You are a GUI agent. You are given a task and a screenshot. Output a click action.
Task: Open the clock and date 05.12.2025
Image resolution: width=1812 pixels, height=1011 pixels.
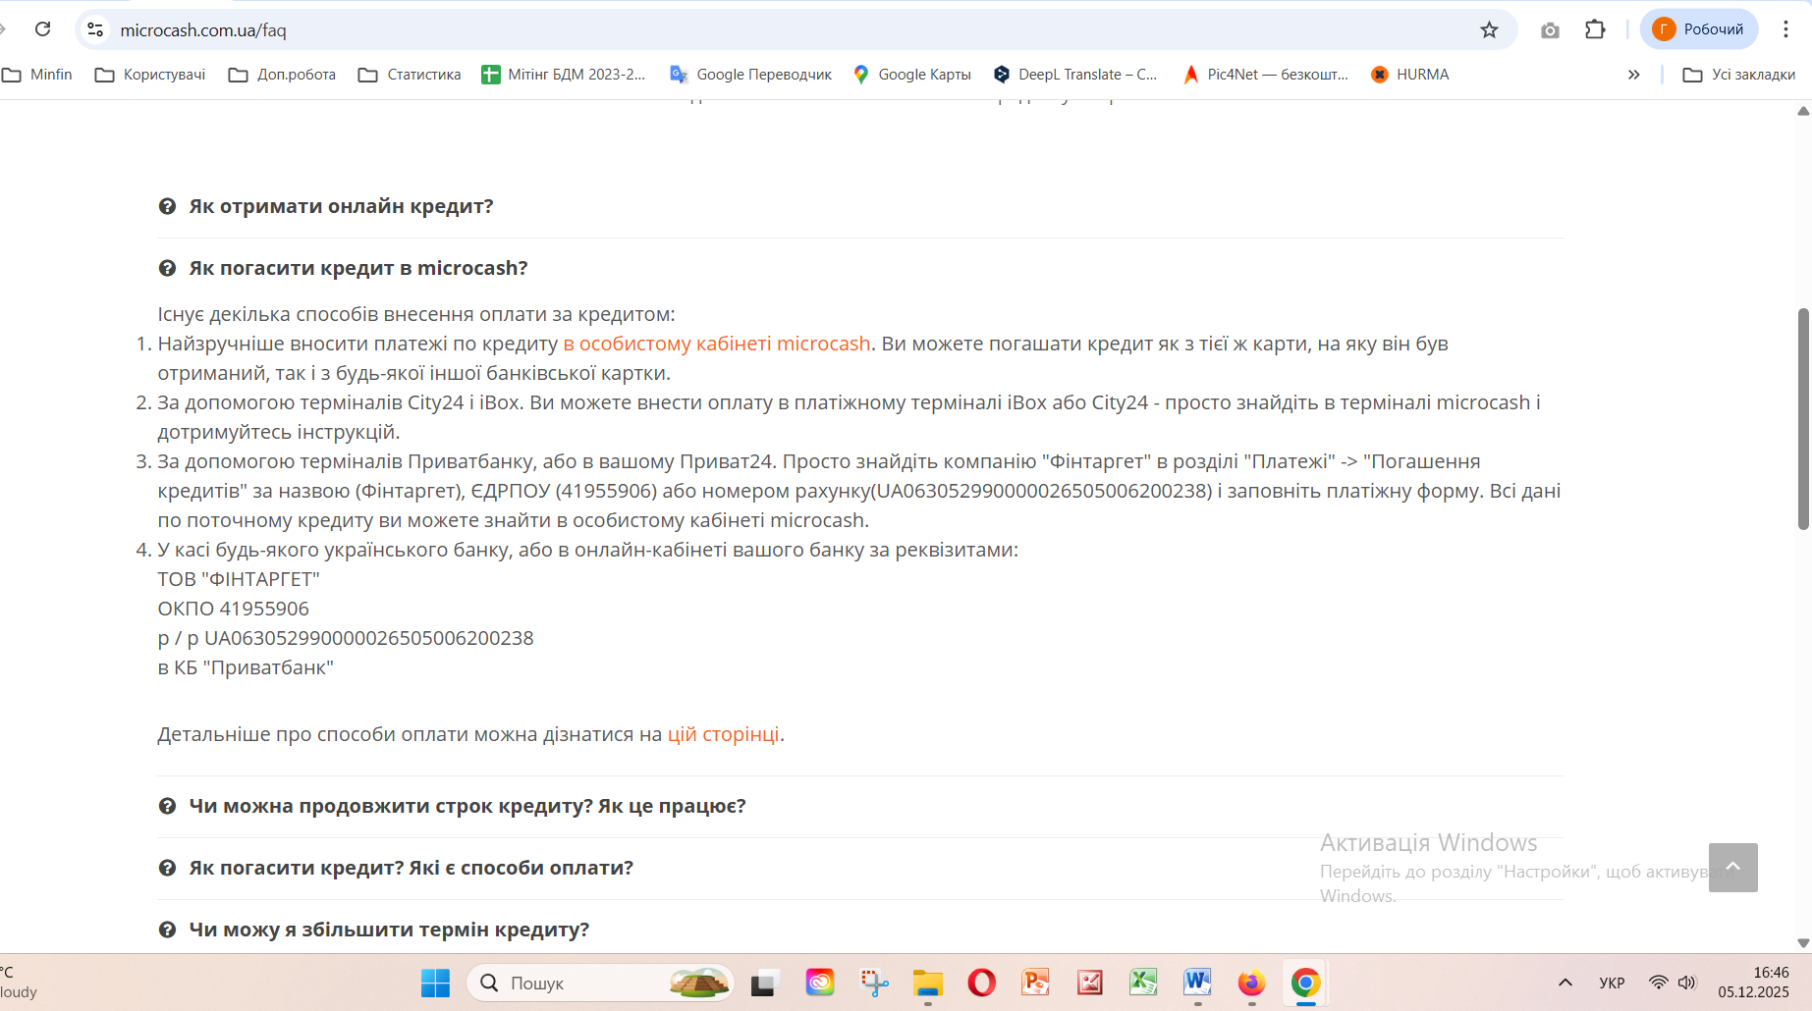tap(1754, 983)
